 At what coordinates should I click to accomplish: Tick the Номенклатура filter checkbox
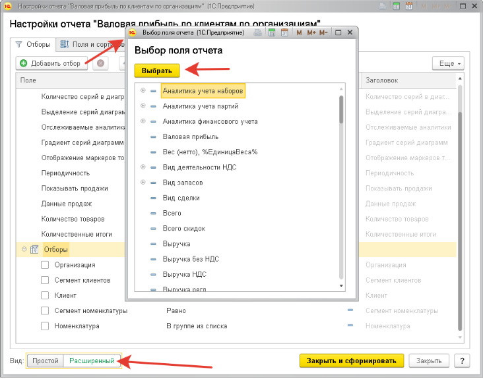click(x=45, y=326)
